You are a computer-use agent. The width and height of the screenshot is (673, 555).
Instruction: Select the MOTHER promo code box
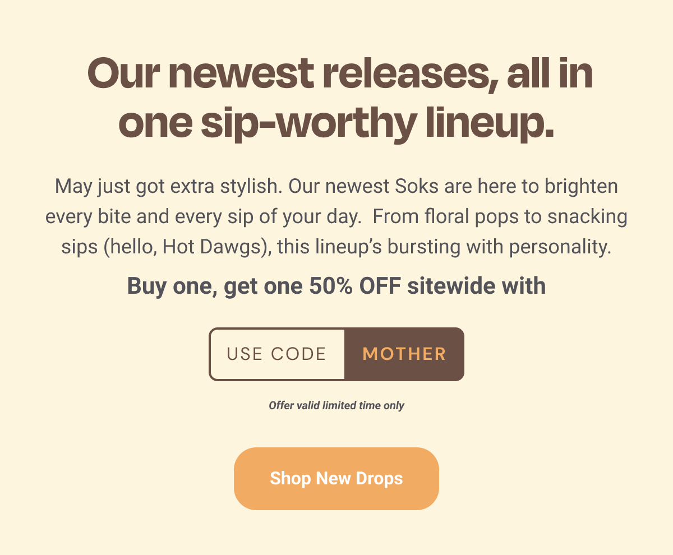pyautogui.click(x=404, y=354)
